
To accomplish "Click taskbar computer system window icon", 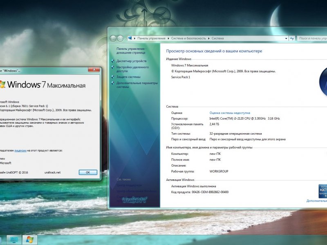I will (14, 240).
